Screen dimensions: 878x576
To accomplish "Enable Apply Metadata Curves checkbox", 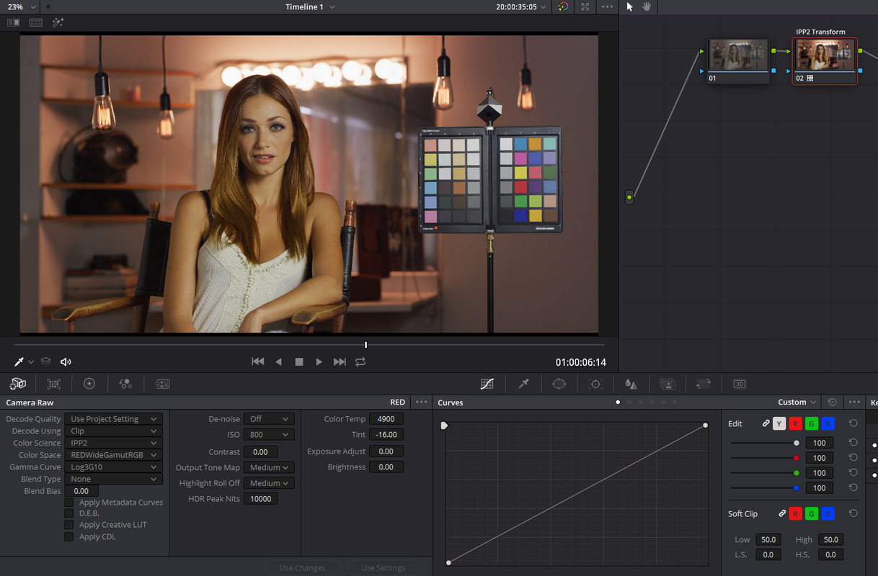I will (69, 503).
